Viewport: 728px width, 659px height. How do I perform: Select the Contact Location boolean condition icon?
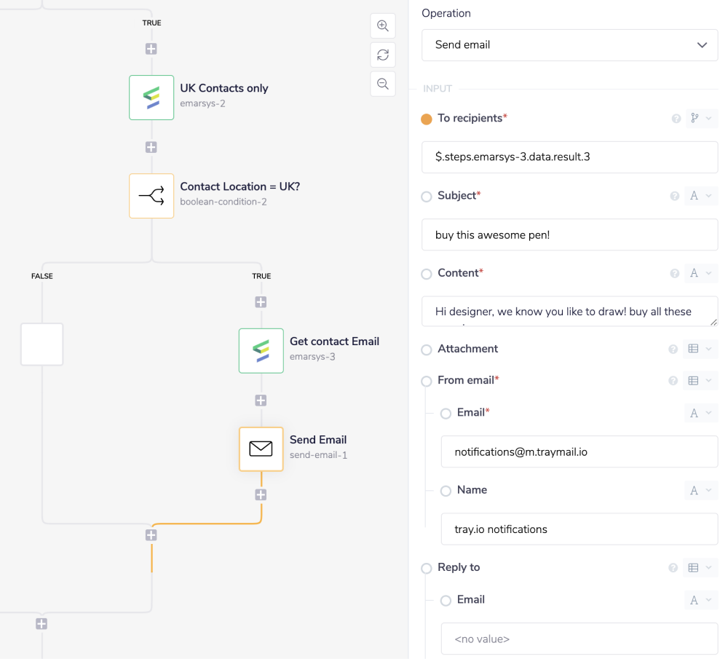click(x=151, y=196)
